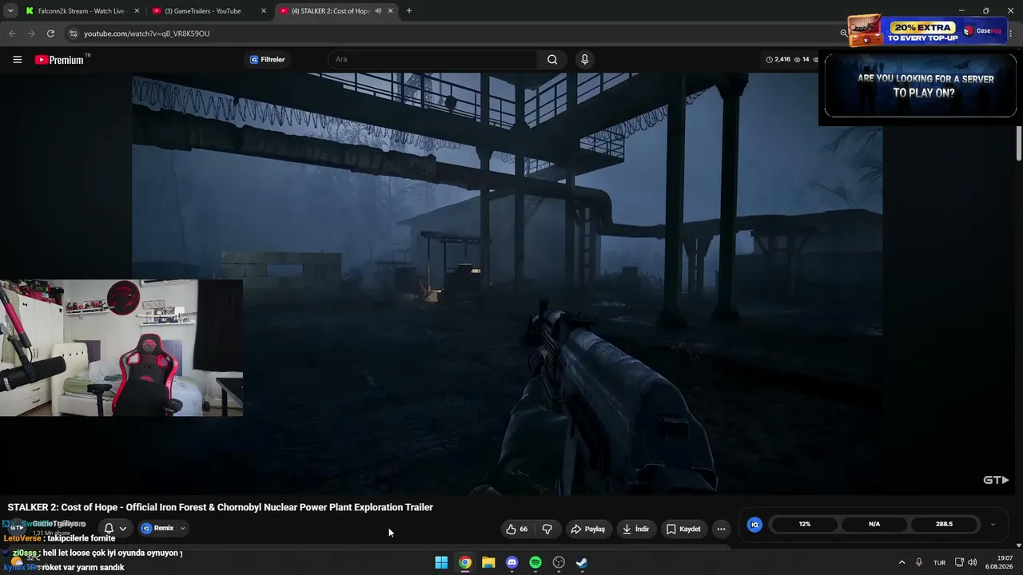Close the STALKER 2 video tab
This screenshot has height=575, width=1023.
pos(391,11)
